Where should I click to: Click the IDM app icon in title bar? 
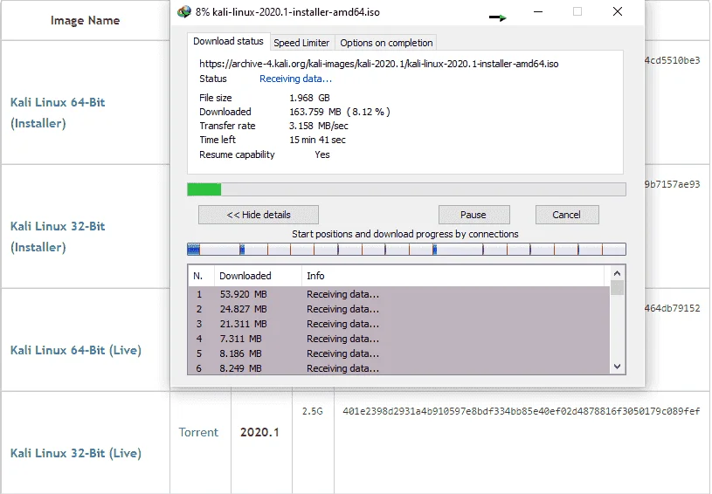click(184, 12)
